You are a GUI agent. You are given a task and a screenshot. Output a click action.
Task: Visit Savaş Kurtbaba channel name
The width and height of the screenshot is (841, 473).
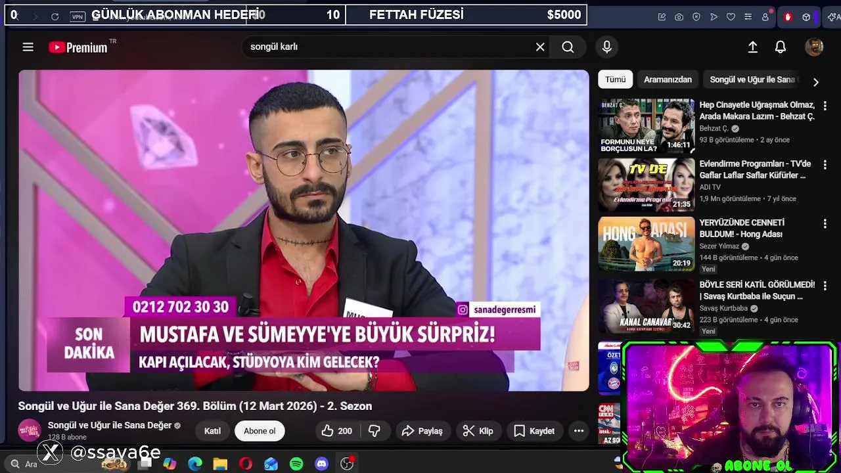(x=723, y=308)
